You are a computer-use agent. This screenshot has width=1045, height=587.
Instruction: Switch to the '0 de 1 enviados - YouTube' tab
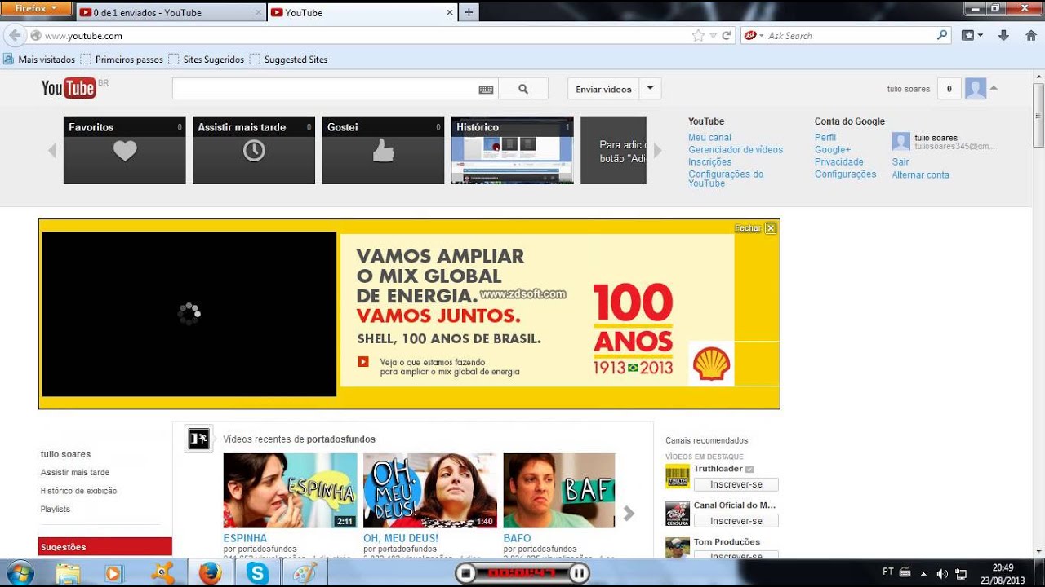pyautogui.click(x=171, y=13)
